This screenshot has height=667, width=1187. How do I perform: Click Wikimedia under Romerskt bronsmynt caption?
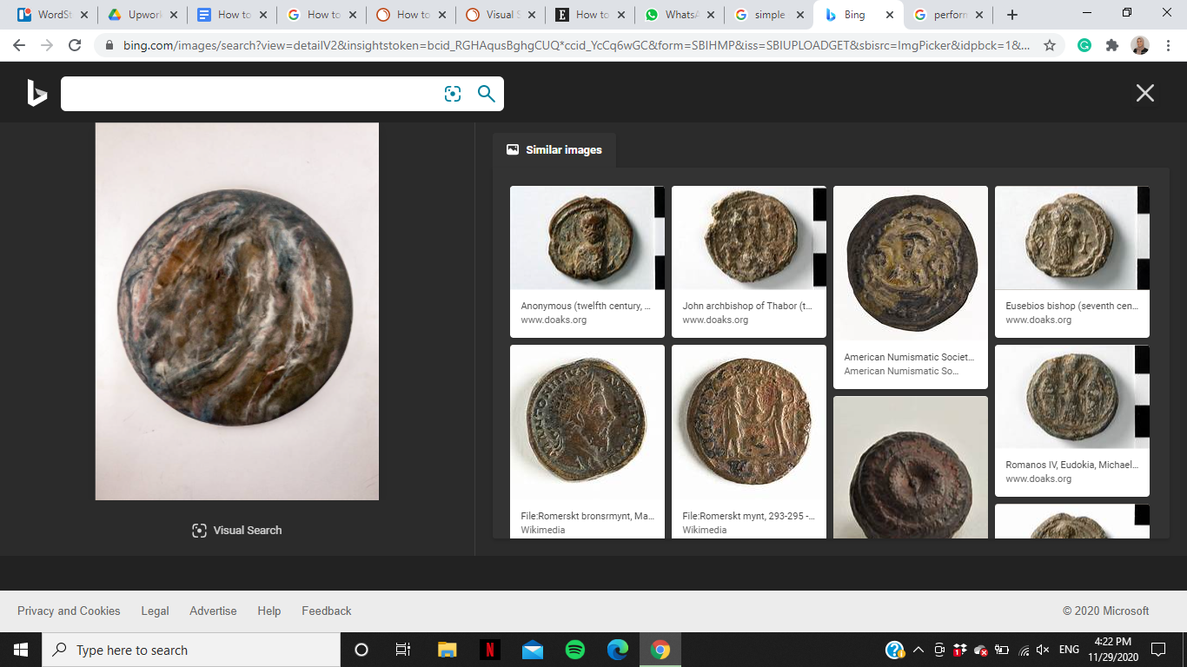pos(543,530)
